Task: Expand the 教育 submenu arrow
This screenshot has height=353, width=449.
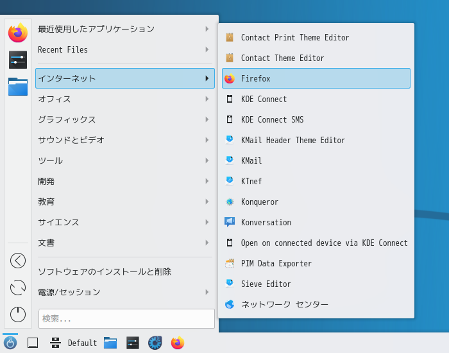Action: 207,202
